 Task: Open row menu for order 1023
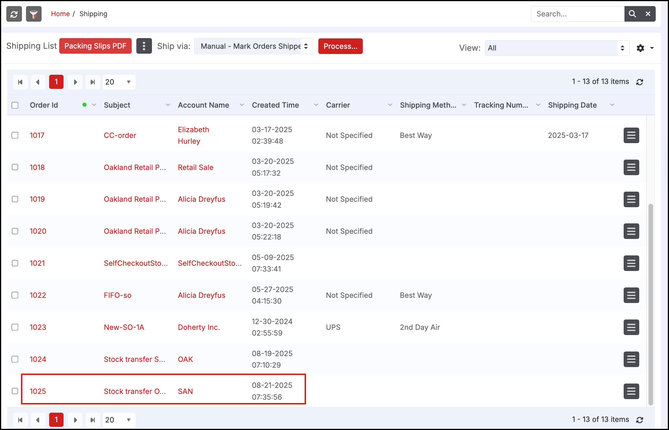(x=631, y=327)
